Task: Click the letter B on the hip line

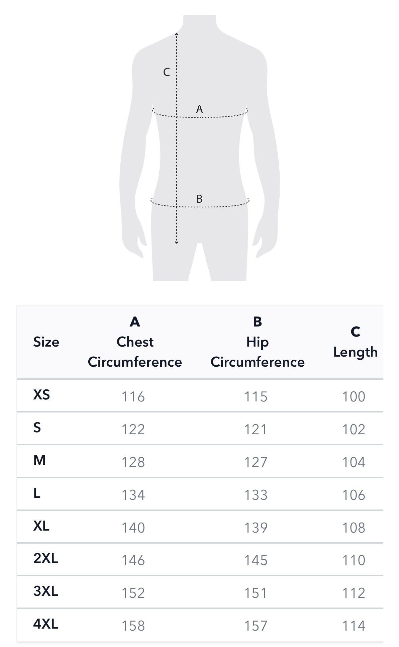Action: coord(199,199)
